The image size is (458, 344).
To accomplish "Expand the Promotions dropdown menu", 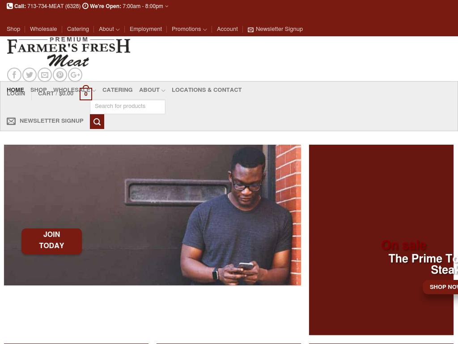I will (x=189, y=29).
